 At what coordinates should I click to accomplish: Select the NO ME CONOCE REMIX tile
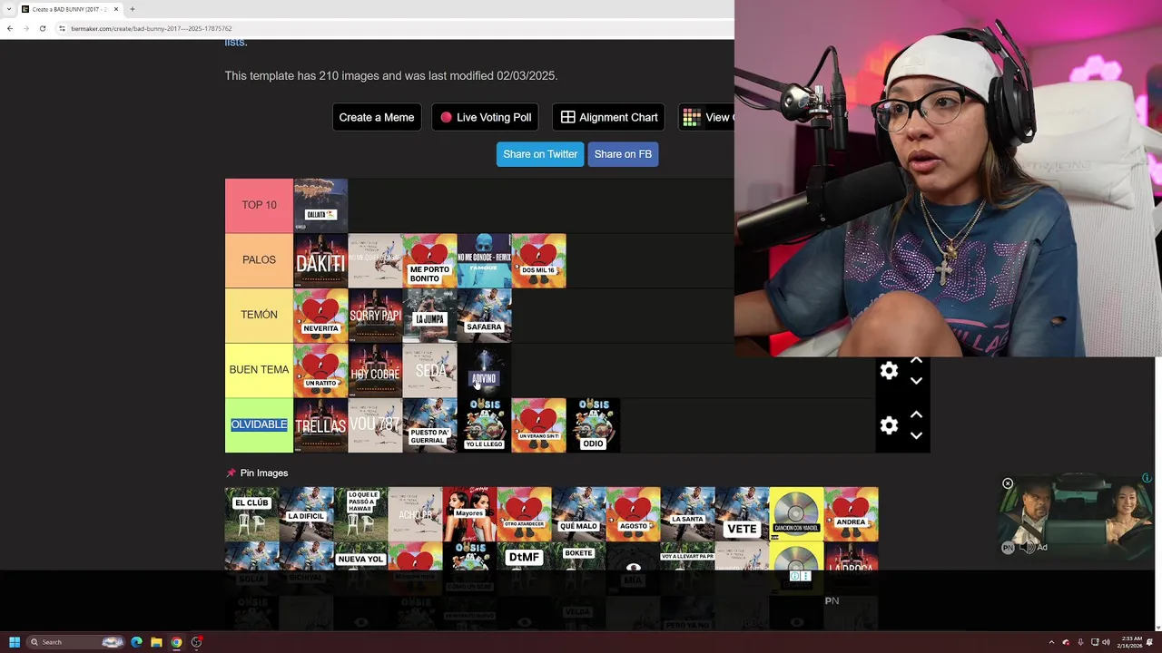pos(484,261)
